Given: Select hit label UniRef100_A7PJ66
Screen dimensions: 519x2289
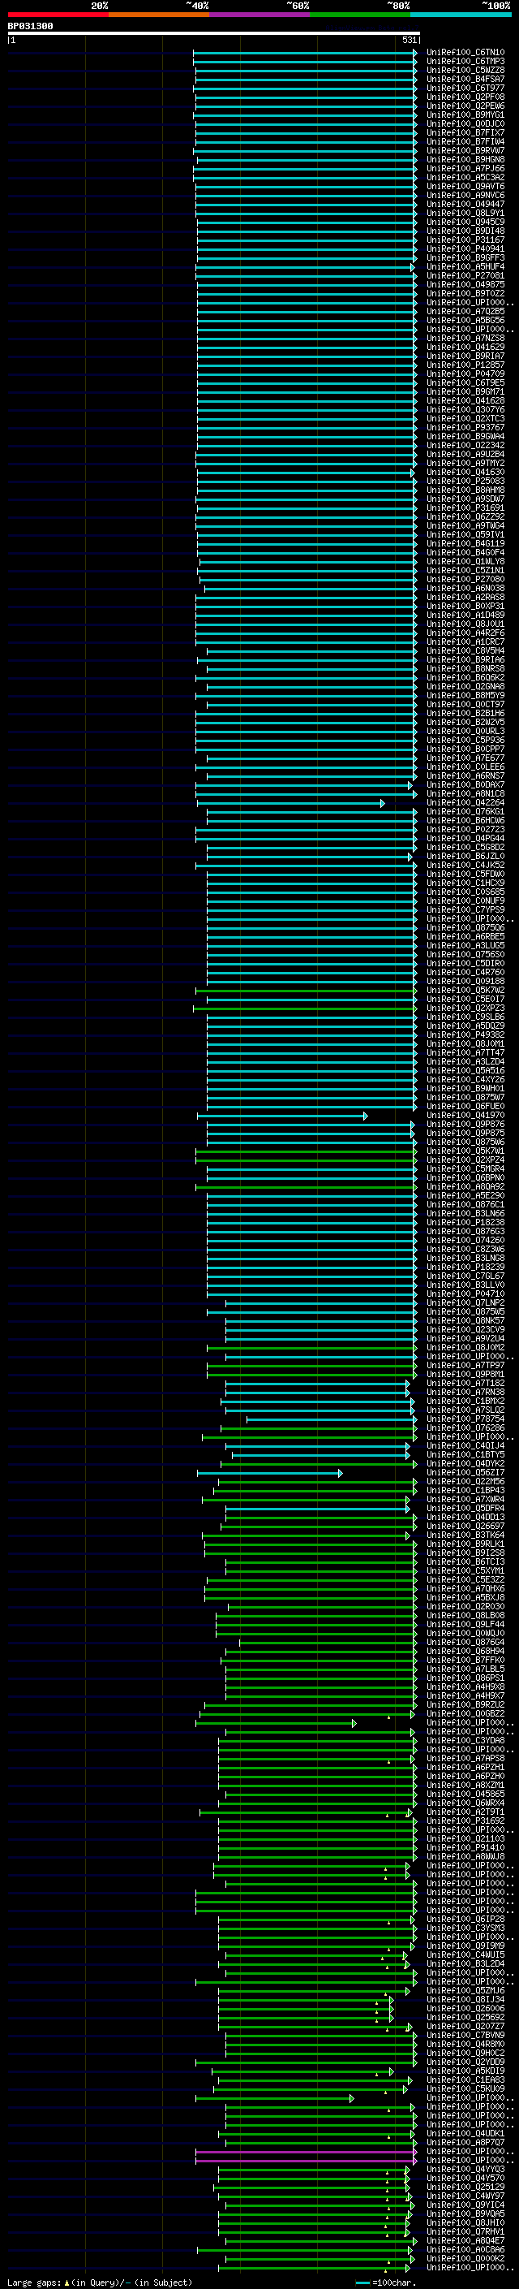Looking at the screenshot, I should click(x=465, y=169).
